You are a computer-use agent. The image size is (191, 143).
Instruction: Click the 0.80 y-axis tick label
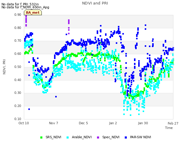18,28
